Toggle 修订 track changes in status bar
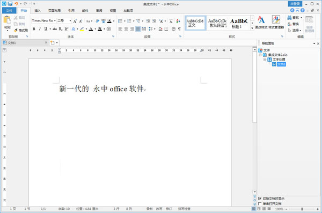 (169, 209)
